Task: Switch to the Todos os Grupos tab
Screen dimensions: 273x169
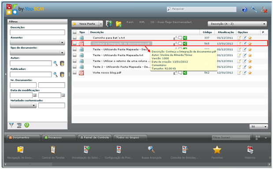Action: coord(130,138)
